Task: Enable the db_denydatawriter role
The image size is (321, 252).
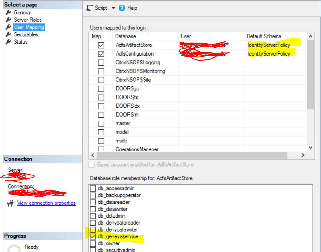Action: (x=93, y=229)
